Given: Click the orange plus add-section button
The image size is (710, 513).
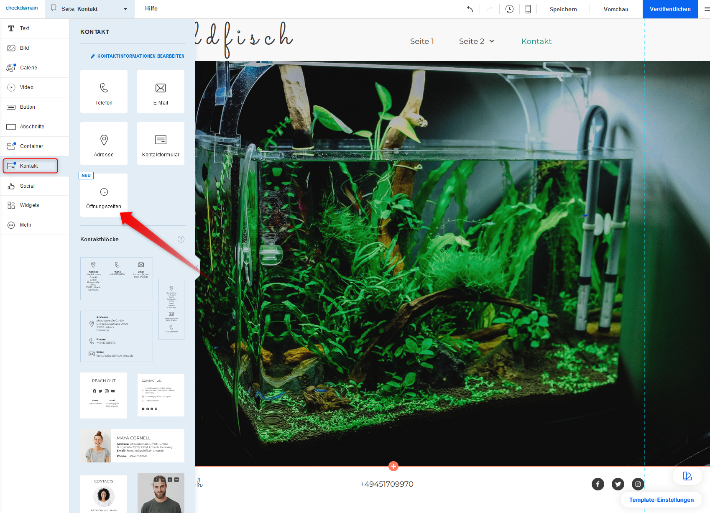Looking at the screenshot, I should click(x=393, y=466).
